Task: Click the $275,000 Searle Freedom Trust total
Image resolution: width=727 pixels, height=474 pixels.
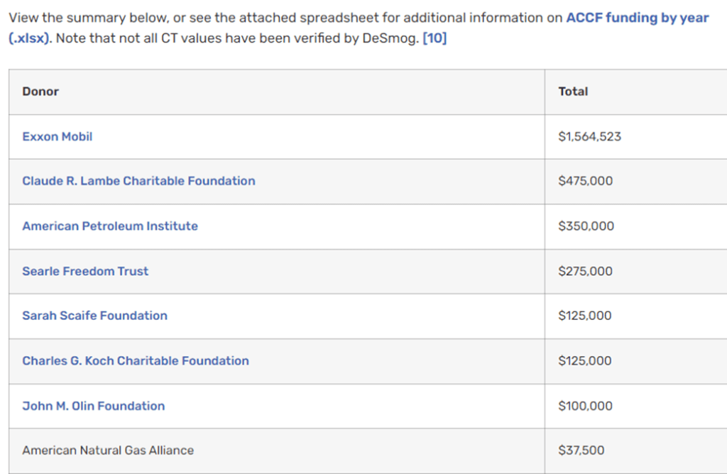Action: 586,271
